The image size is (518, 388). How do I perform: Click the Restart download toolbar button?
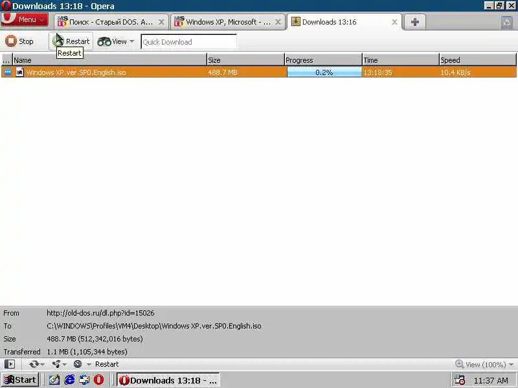pos(71,41)
